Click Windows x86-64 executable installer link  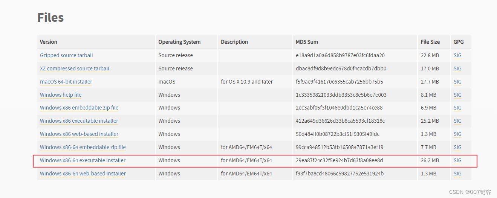[83, 160]
